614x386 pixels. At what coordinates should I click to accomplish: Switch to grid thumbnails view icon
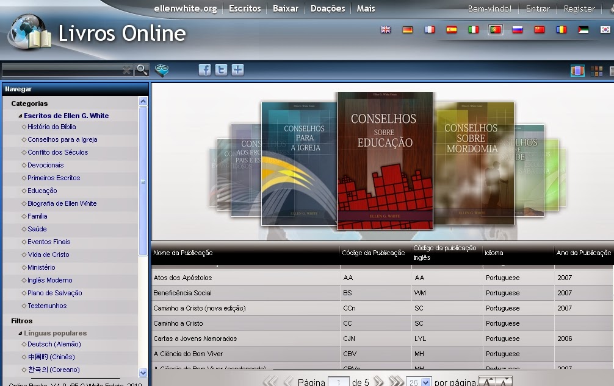point(596,71)
